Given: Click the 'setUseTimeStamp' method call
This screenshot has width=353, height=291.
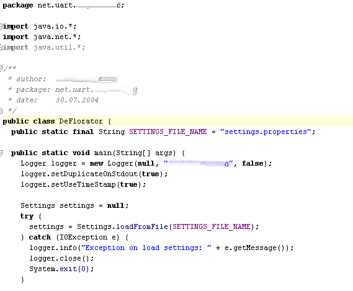Looking at the screenshot, I should [83, 184].
